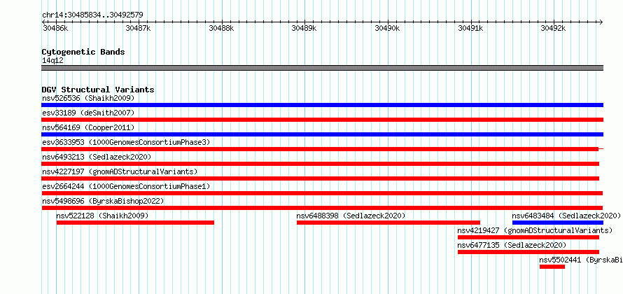Click the Cytogenetic Bands track title
The height and width of the screenshot is (294, 623).
(x=83, y=52)
